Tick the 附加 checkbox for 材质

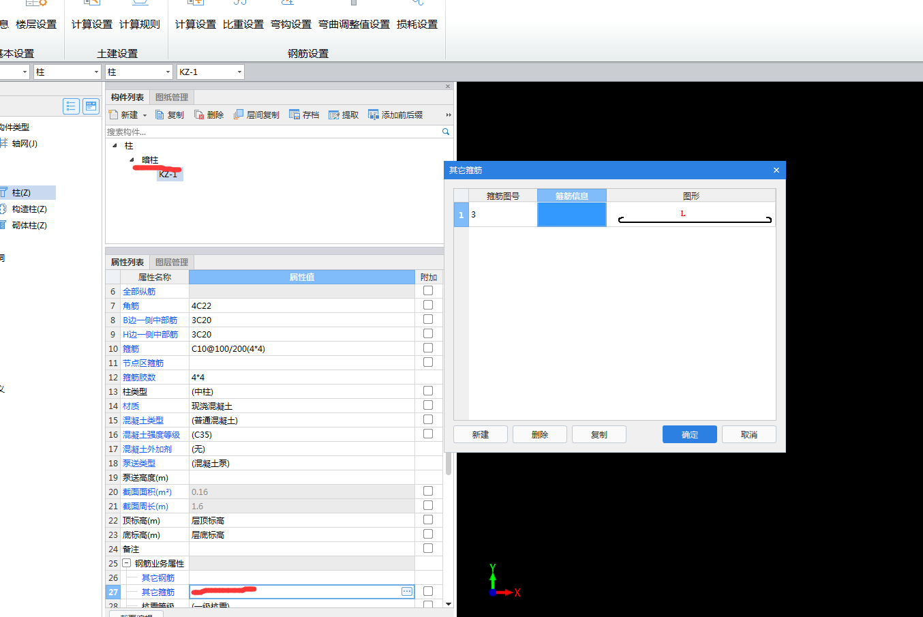428,405
